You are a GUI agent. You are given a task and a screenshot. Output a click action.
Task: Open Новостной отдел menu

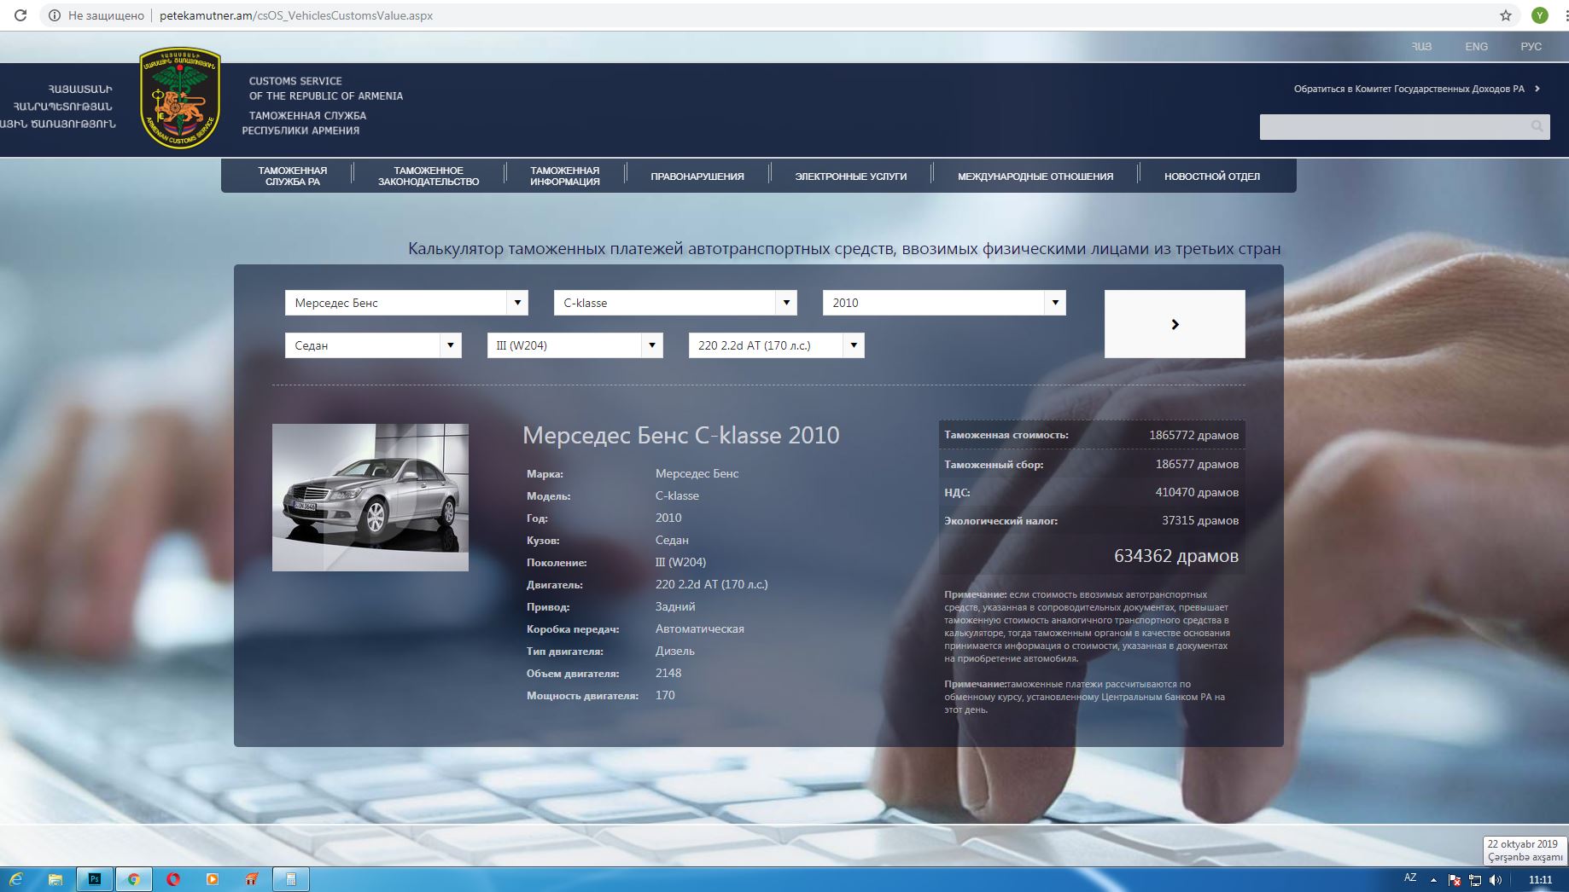tap(1212, 177)
